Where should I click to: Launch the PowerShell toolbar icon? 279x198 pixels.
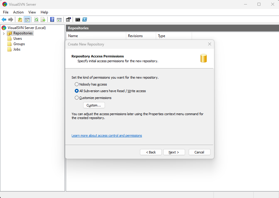85,20
